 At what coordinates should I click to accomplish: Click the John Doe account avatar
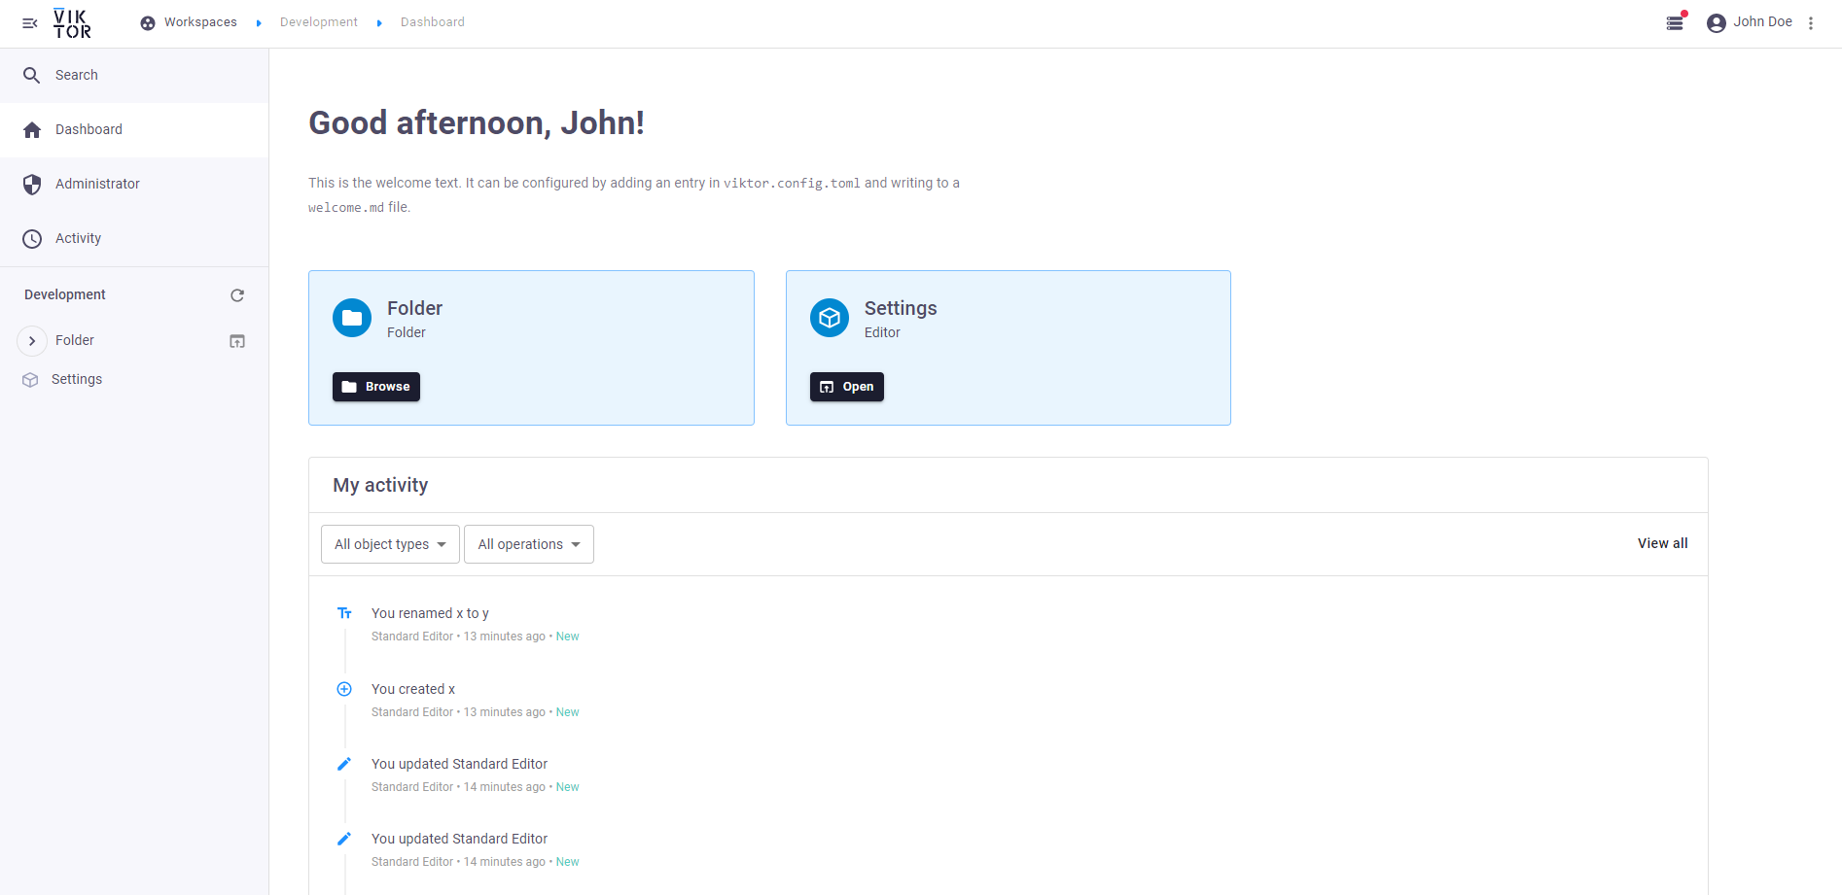point(1717,23)
